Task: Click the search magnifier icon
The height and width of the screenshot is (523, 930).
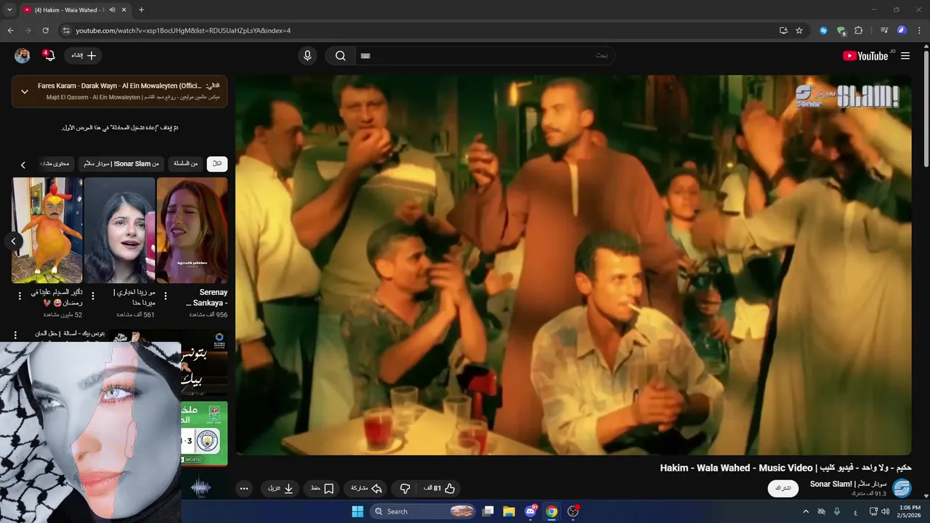Action: click(340, 56)
